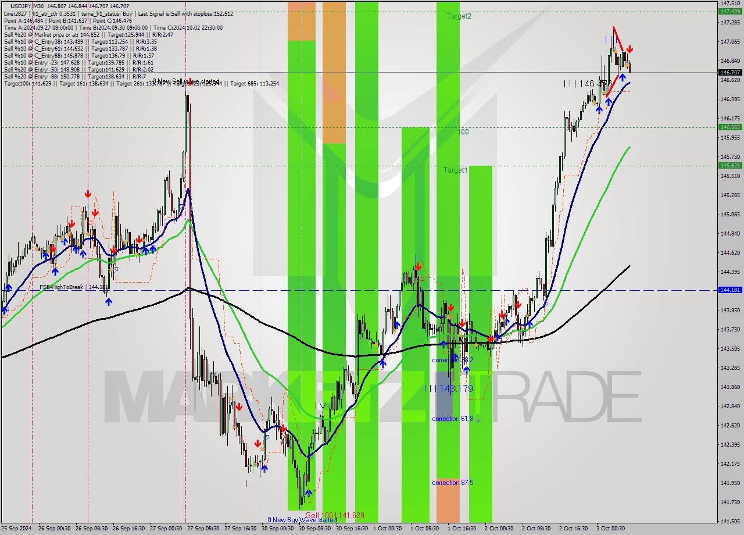
Task: Click the '2 Oct 16:30' time axis label
Action: click(574, 529)
